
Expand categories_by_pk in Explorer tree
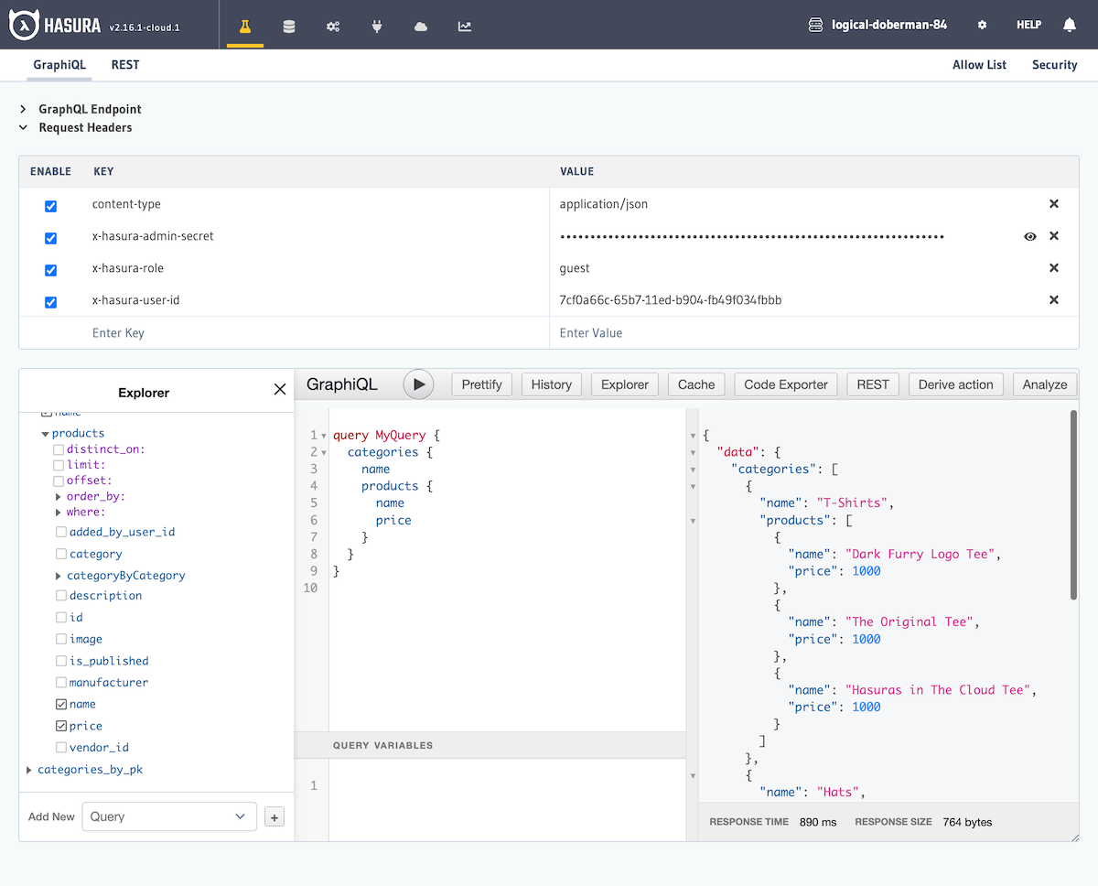29,770
